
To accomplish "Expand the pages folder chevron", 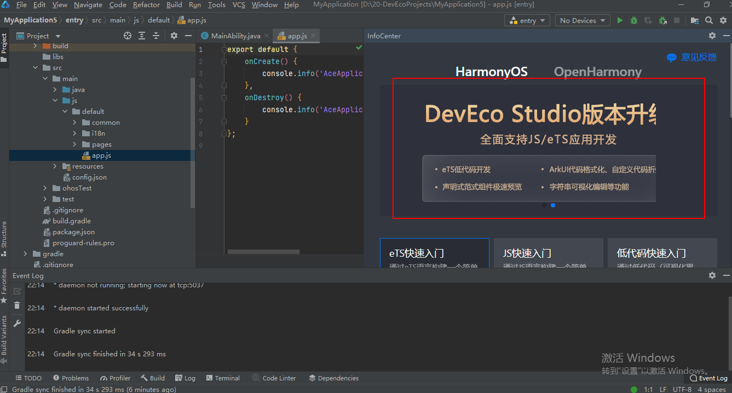I will [75, 145].
